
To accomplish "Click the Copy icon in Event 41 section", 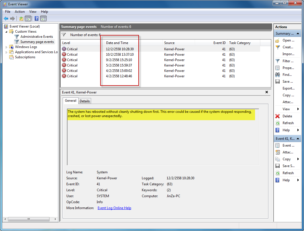I will point(278,159).
